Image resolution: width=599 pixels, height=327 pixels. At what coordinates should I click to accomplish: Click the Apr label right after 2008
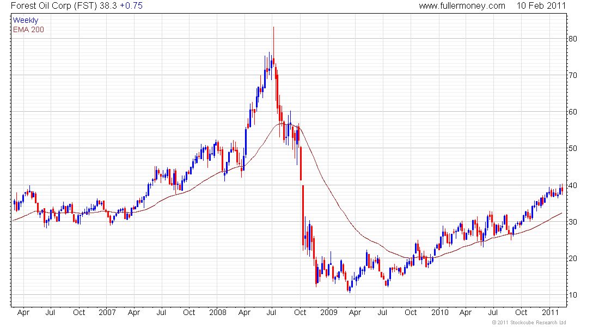point(245,312)
